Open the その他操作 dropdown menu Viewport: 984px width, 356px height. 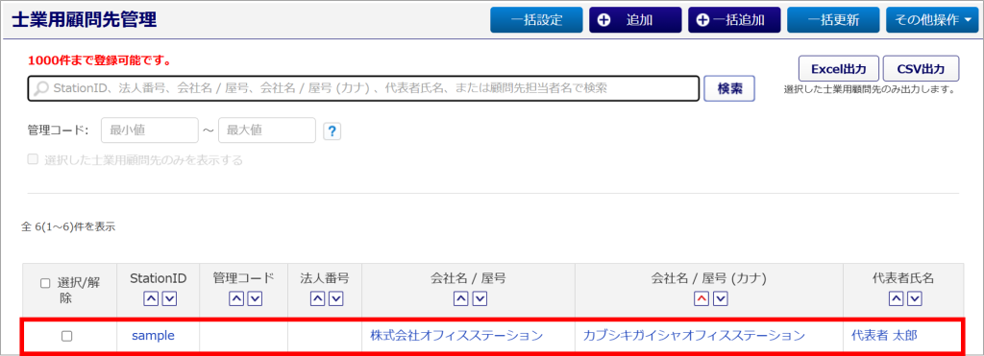click(931, 20)
